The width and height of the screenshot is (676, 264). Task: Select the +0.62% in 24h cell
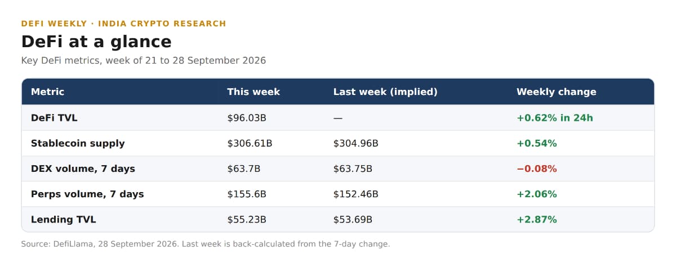[x=555, y=118]
